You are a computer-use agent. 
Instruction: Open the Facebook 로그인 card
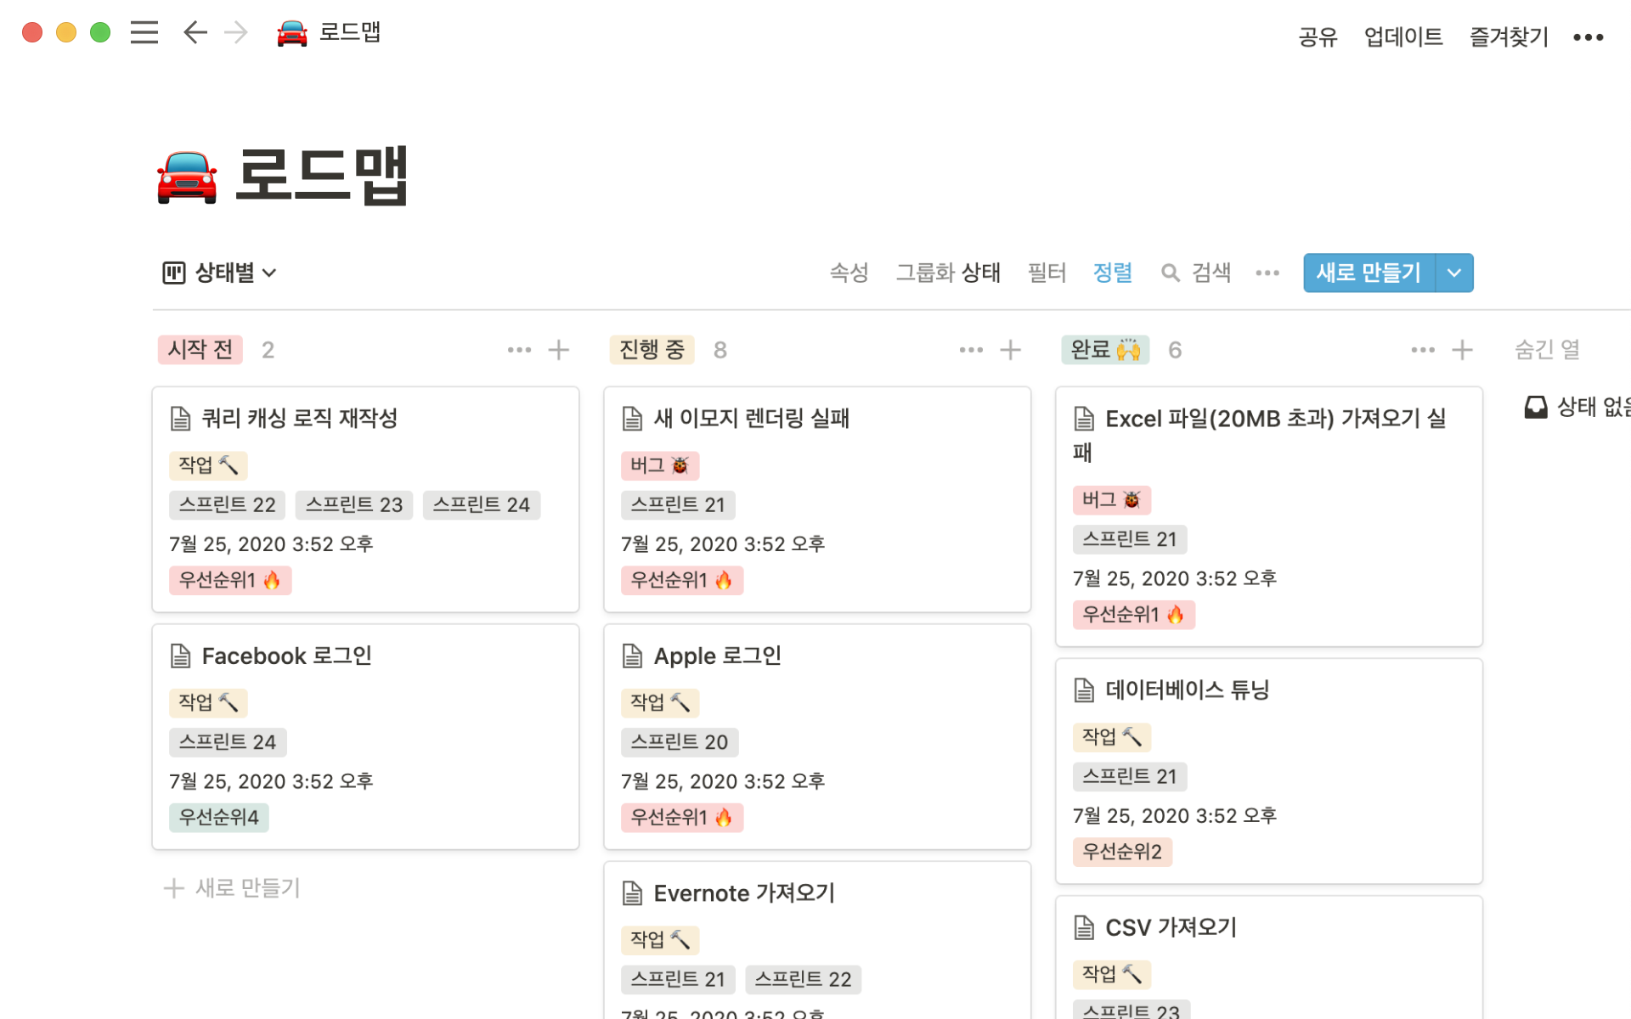coord(287,656)
